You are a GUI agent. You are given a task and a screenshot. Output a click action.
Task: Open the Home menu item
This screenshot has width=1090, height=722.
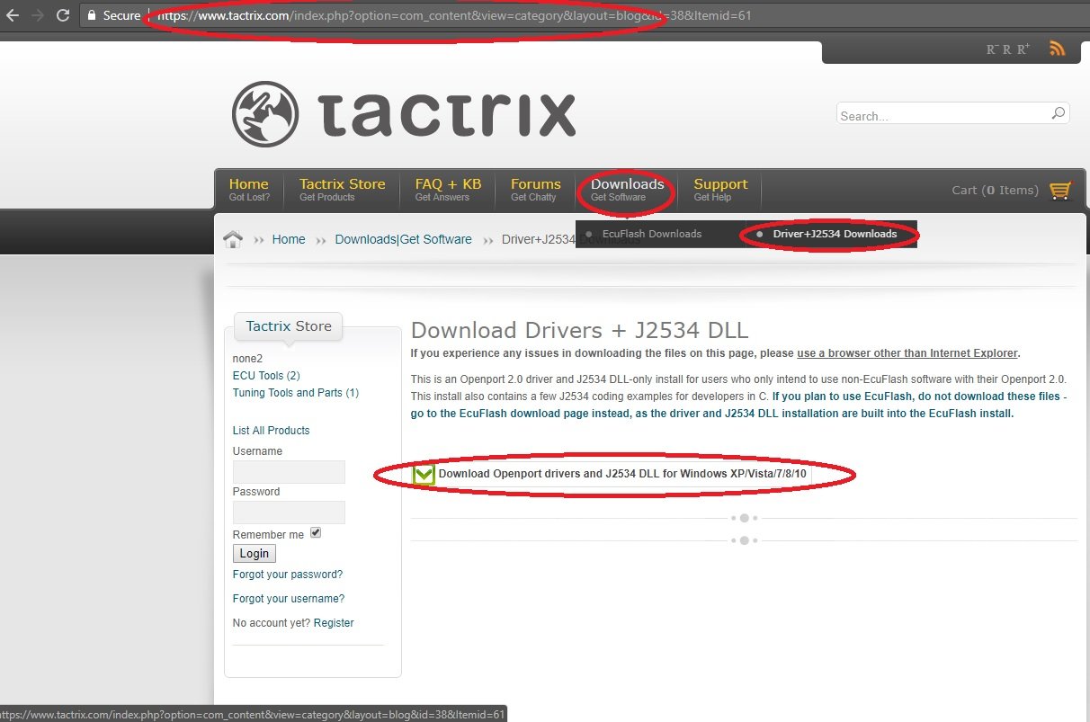(x=249, y=190)
